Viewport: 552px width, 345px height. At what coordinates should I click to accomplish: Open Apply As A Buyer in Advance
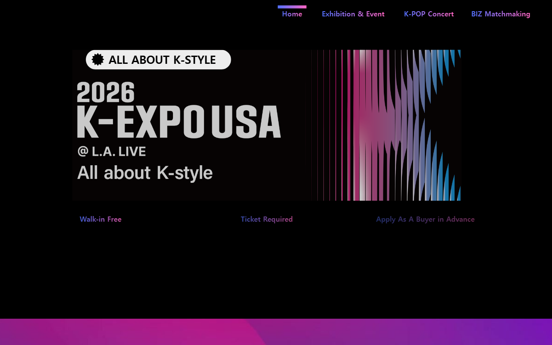coord(425,219)
